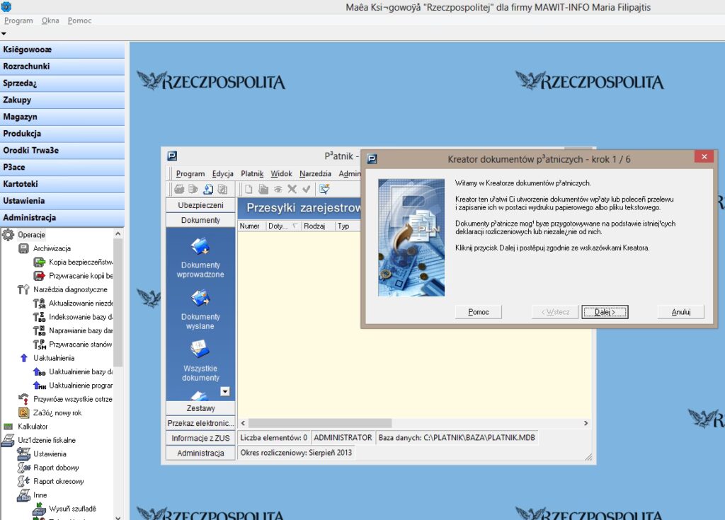Click Wysuń szufladę drawer item
The height and width of the screenshot is (520, 725).
(x=72, y=509)
